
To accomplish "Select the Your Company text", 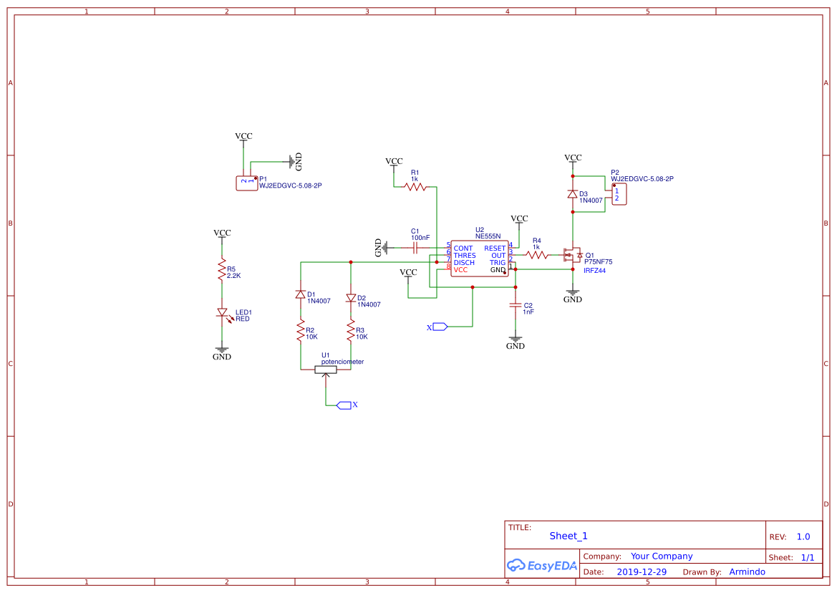I will click(x=662, y=556).
